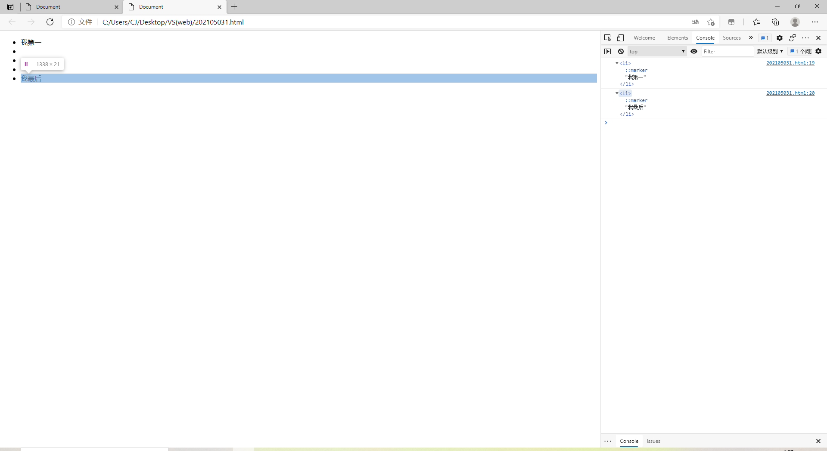
Task: Toggle device emulation mode
Action: 620,38
